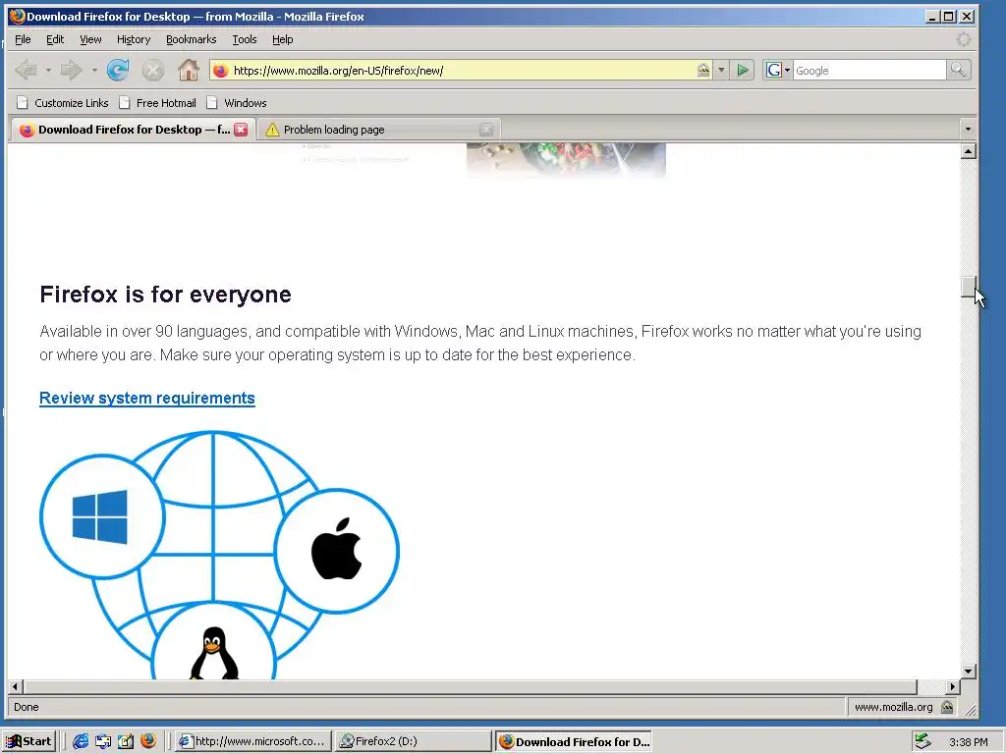
Task: Switch to microsoft.com taskbar window
Action: (x=252, y=741)
